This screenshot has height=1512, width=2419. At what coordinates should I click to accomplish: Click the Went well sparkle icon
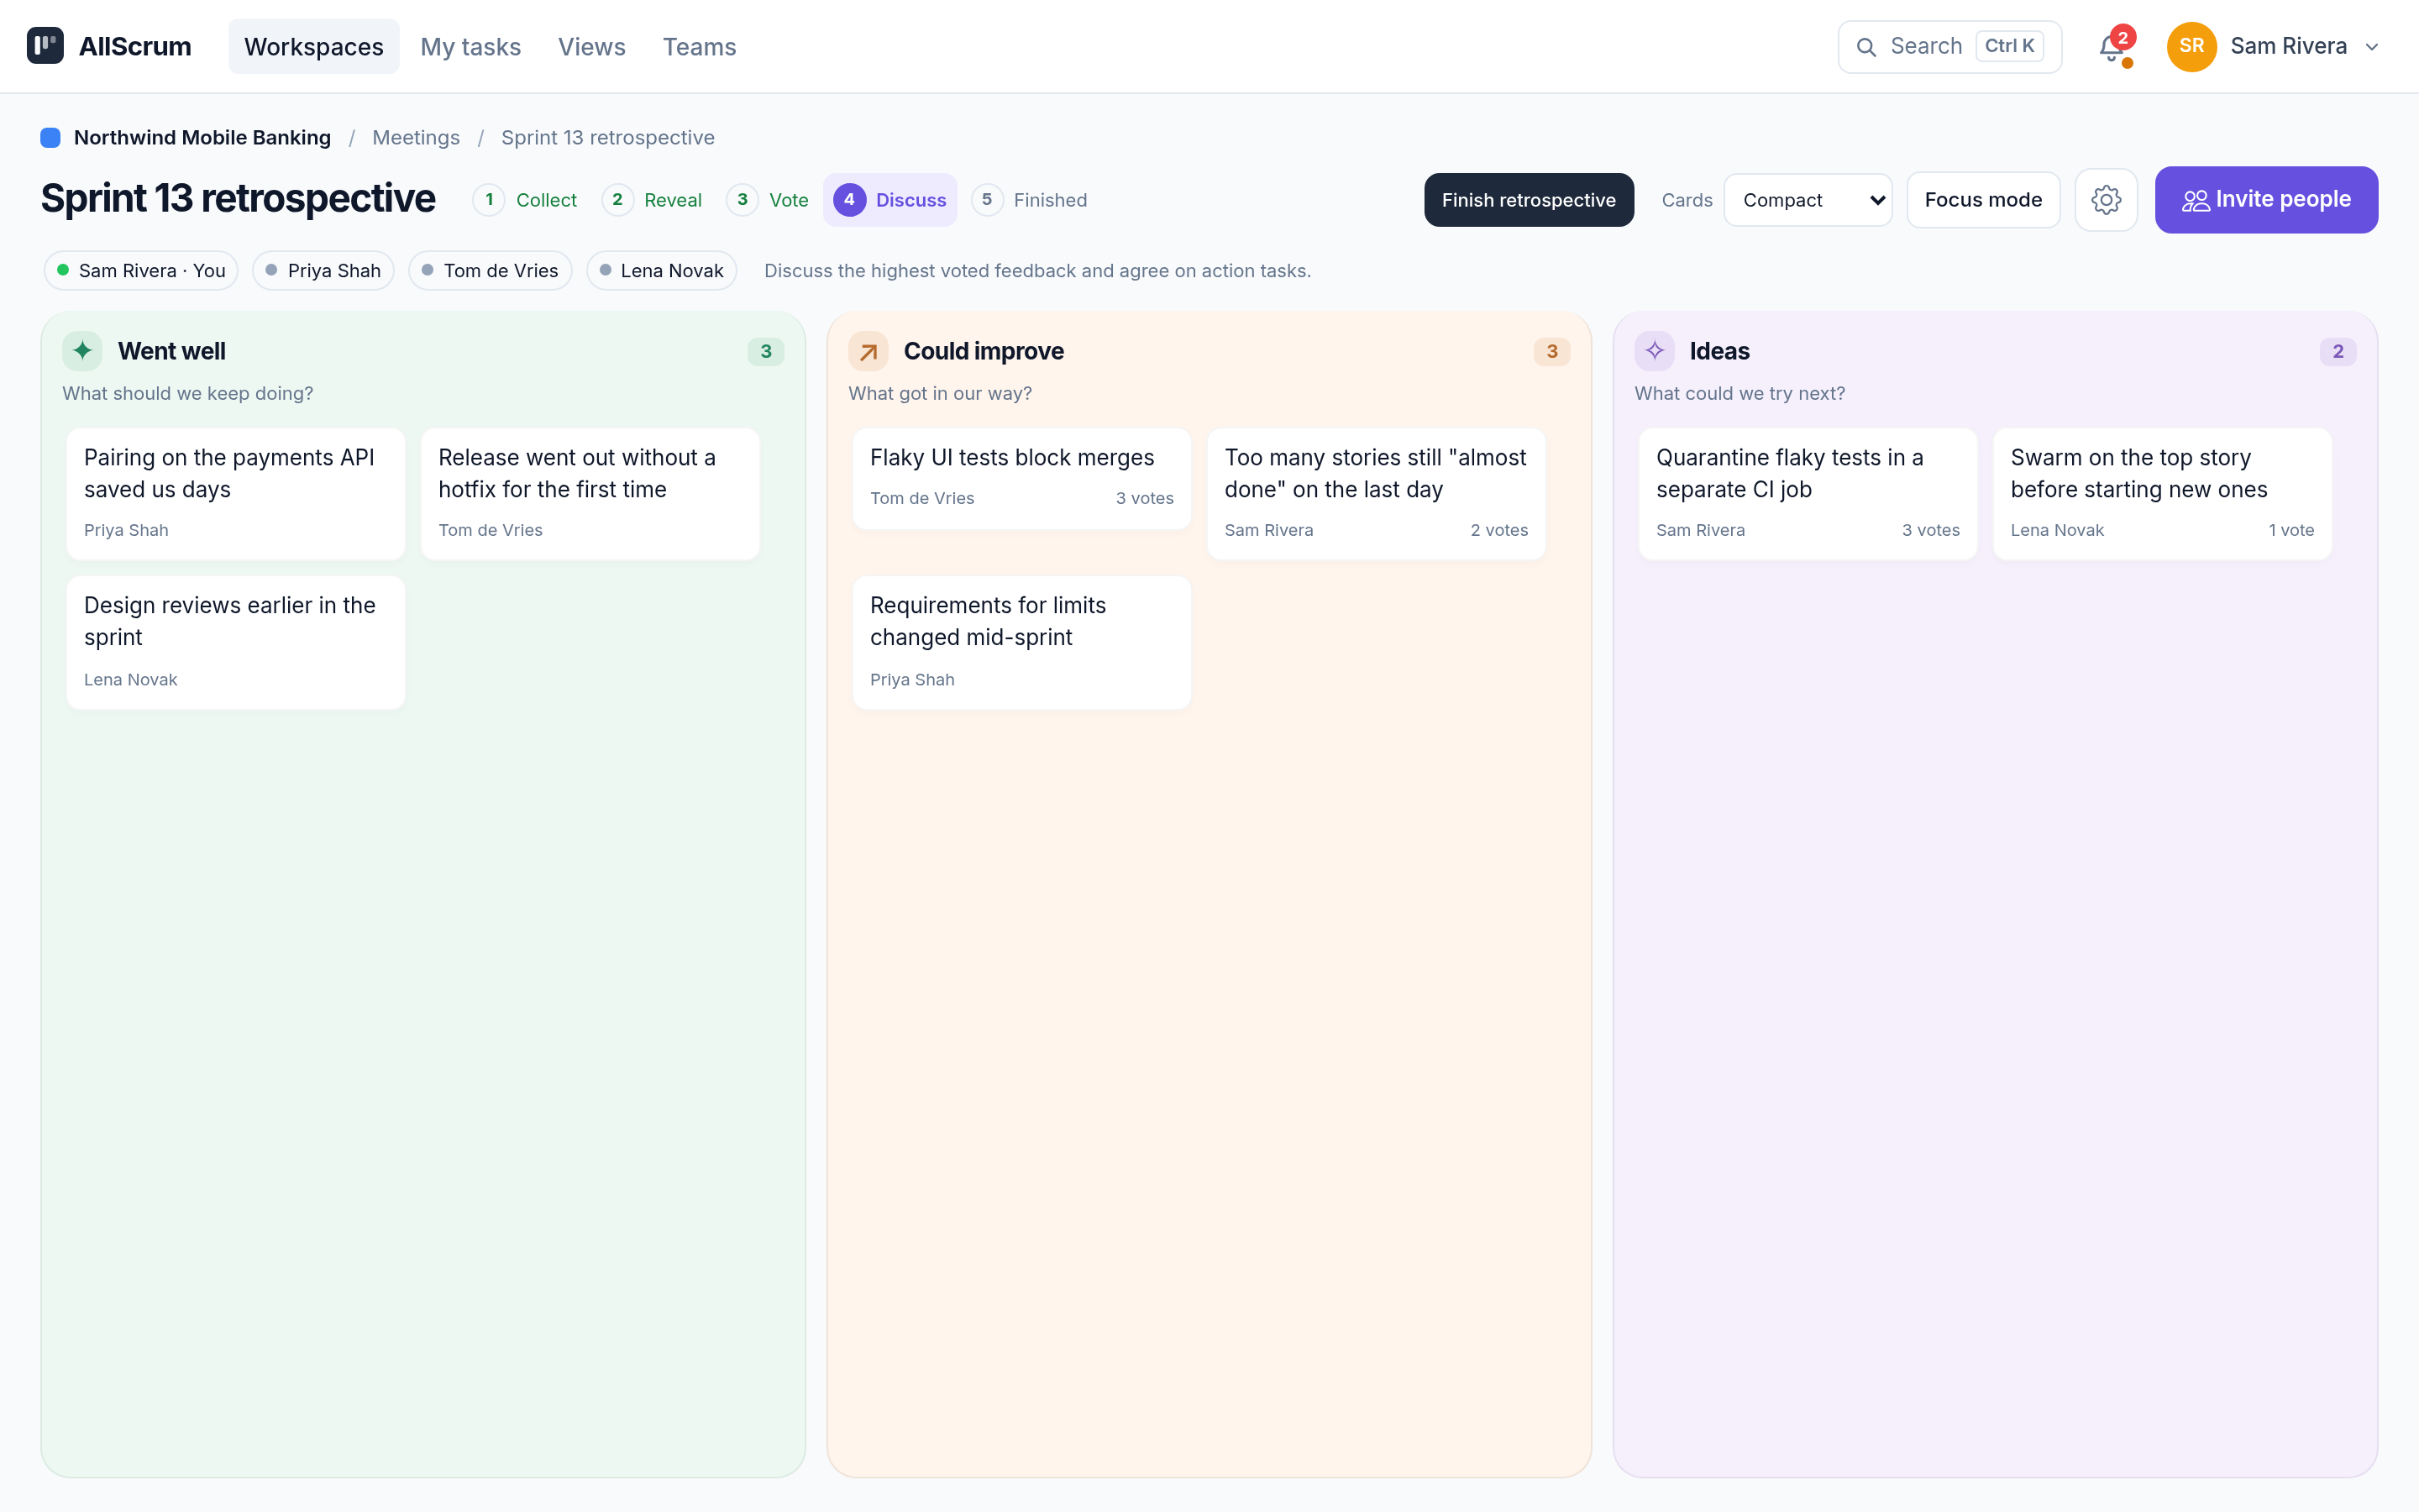pyautogui.click(x=82, y=351)
